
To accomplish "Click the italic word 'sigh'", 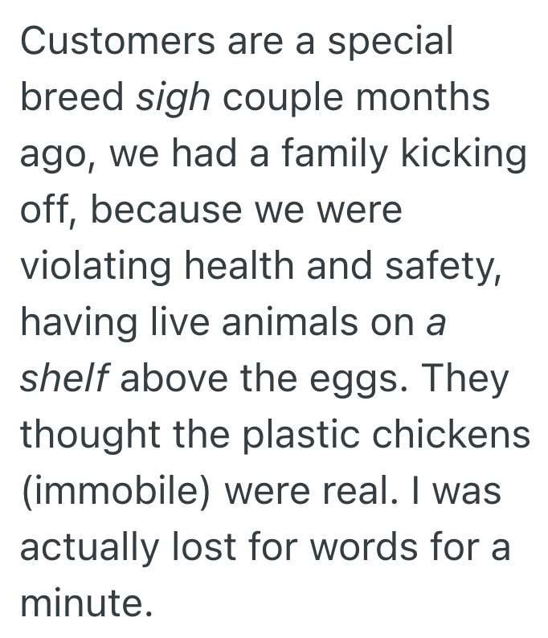I will point(174,98).
